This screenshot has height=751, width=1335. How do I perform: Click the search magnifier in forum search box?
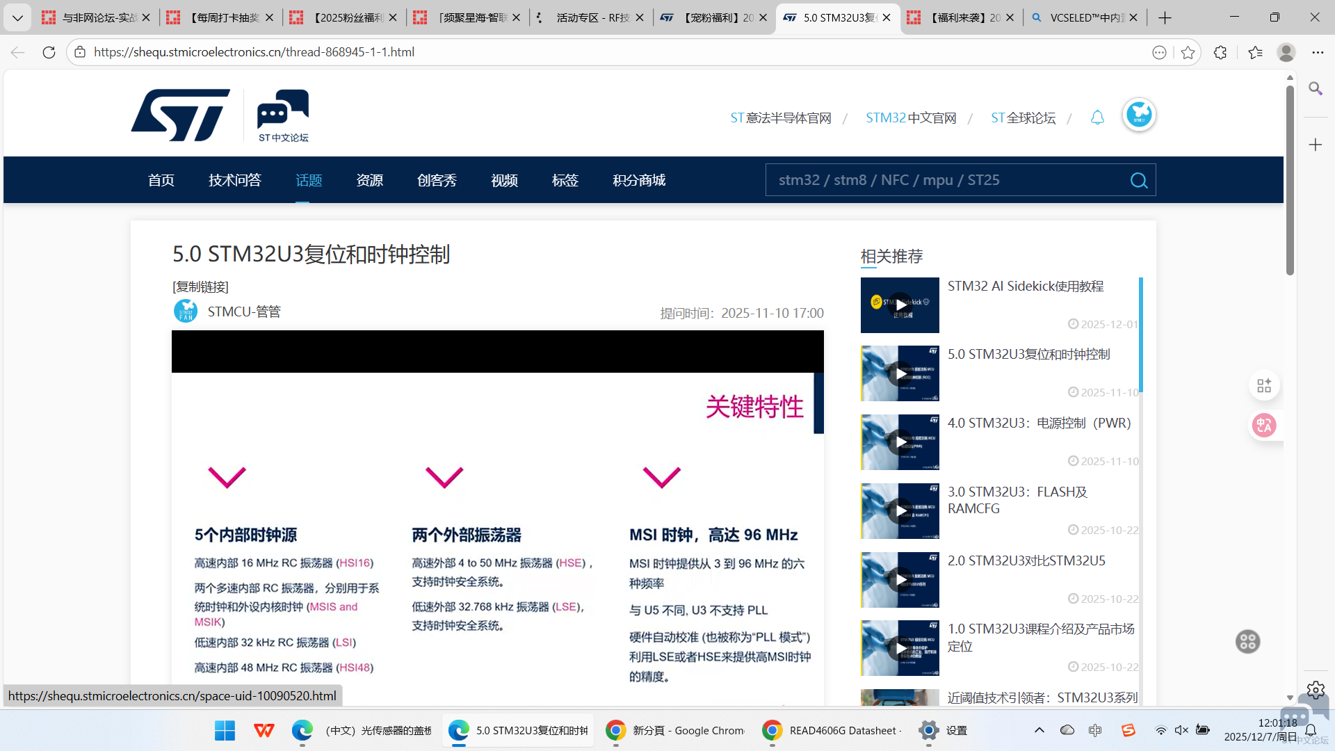[x=1138, y=180]
